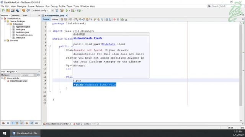Click the Undo toolbar icon

(23, 11)
